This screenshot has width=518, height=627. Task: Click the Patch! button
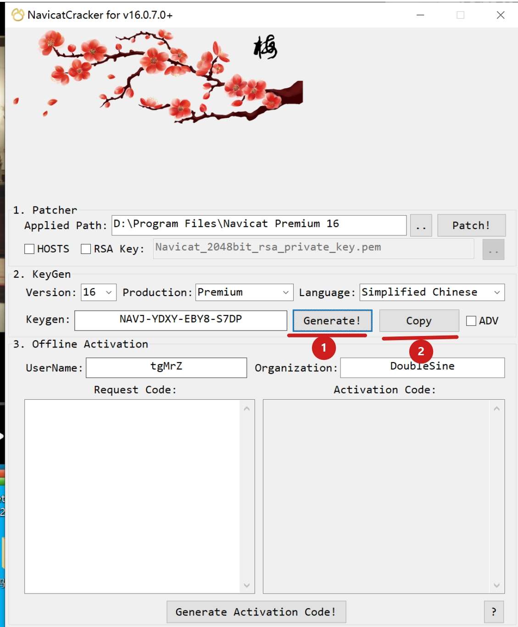(471, 225)
